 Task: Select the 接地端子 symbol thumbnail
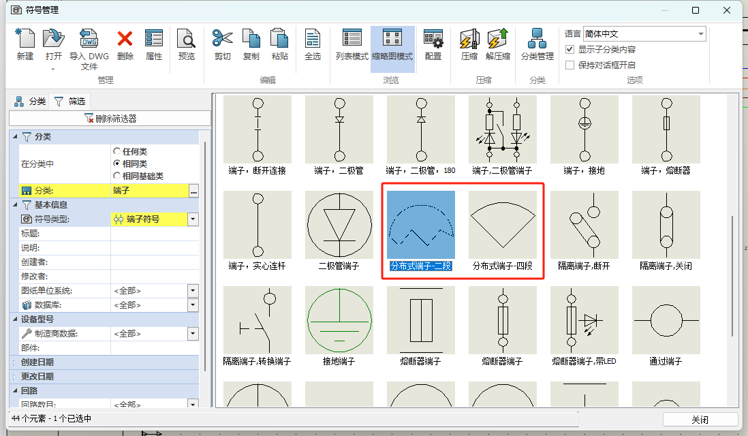339,320
